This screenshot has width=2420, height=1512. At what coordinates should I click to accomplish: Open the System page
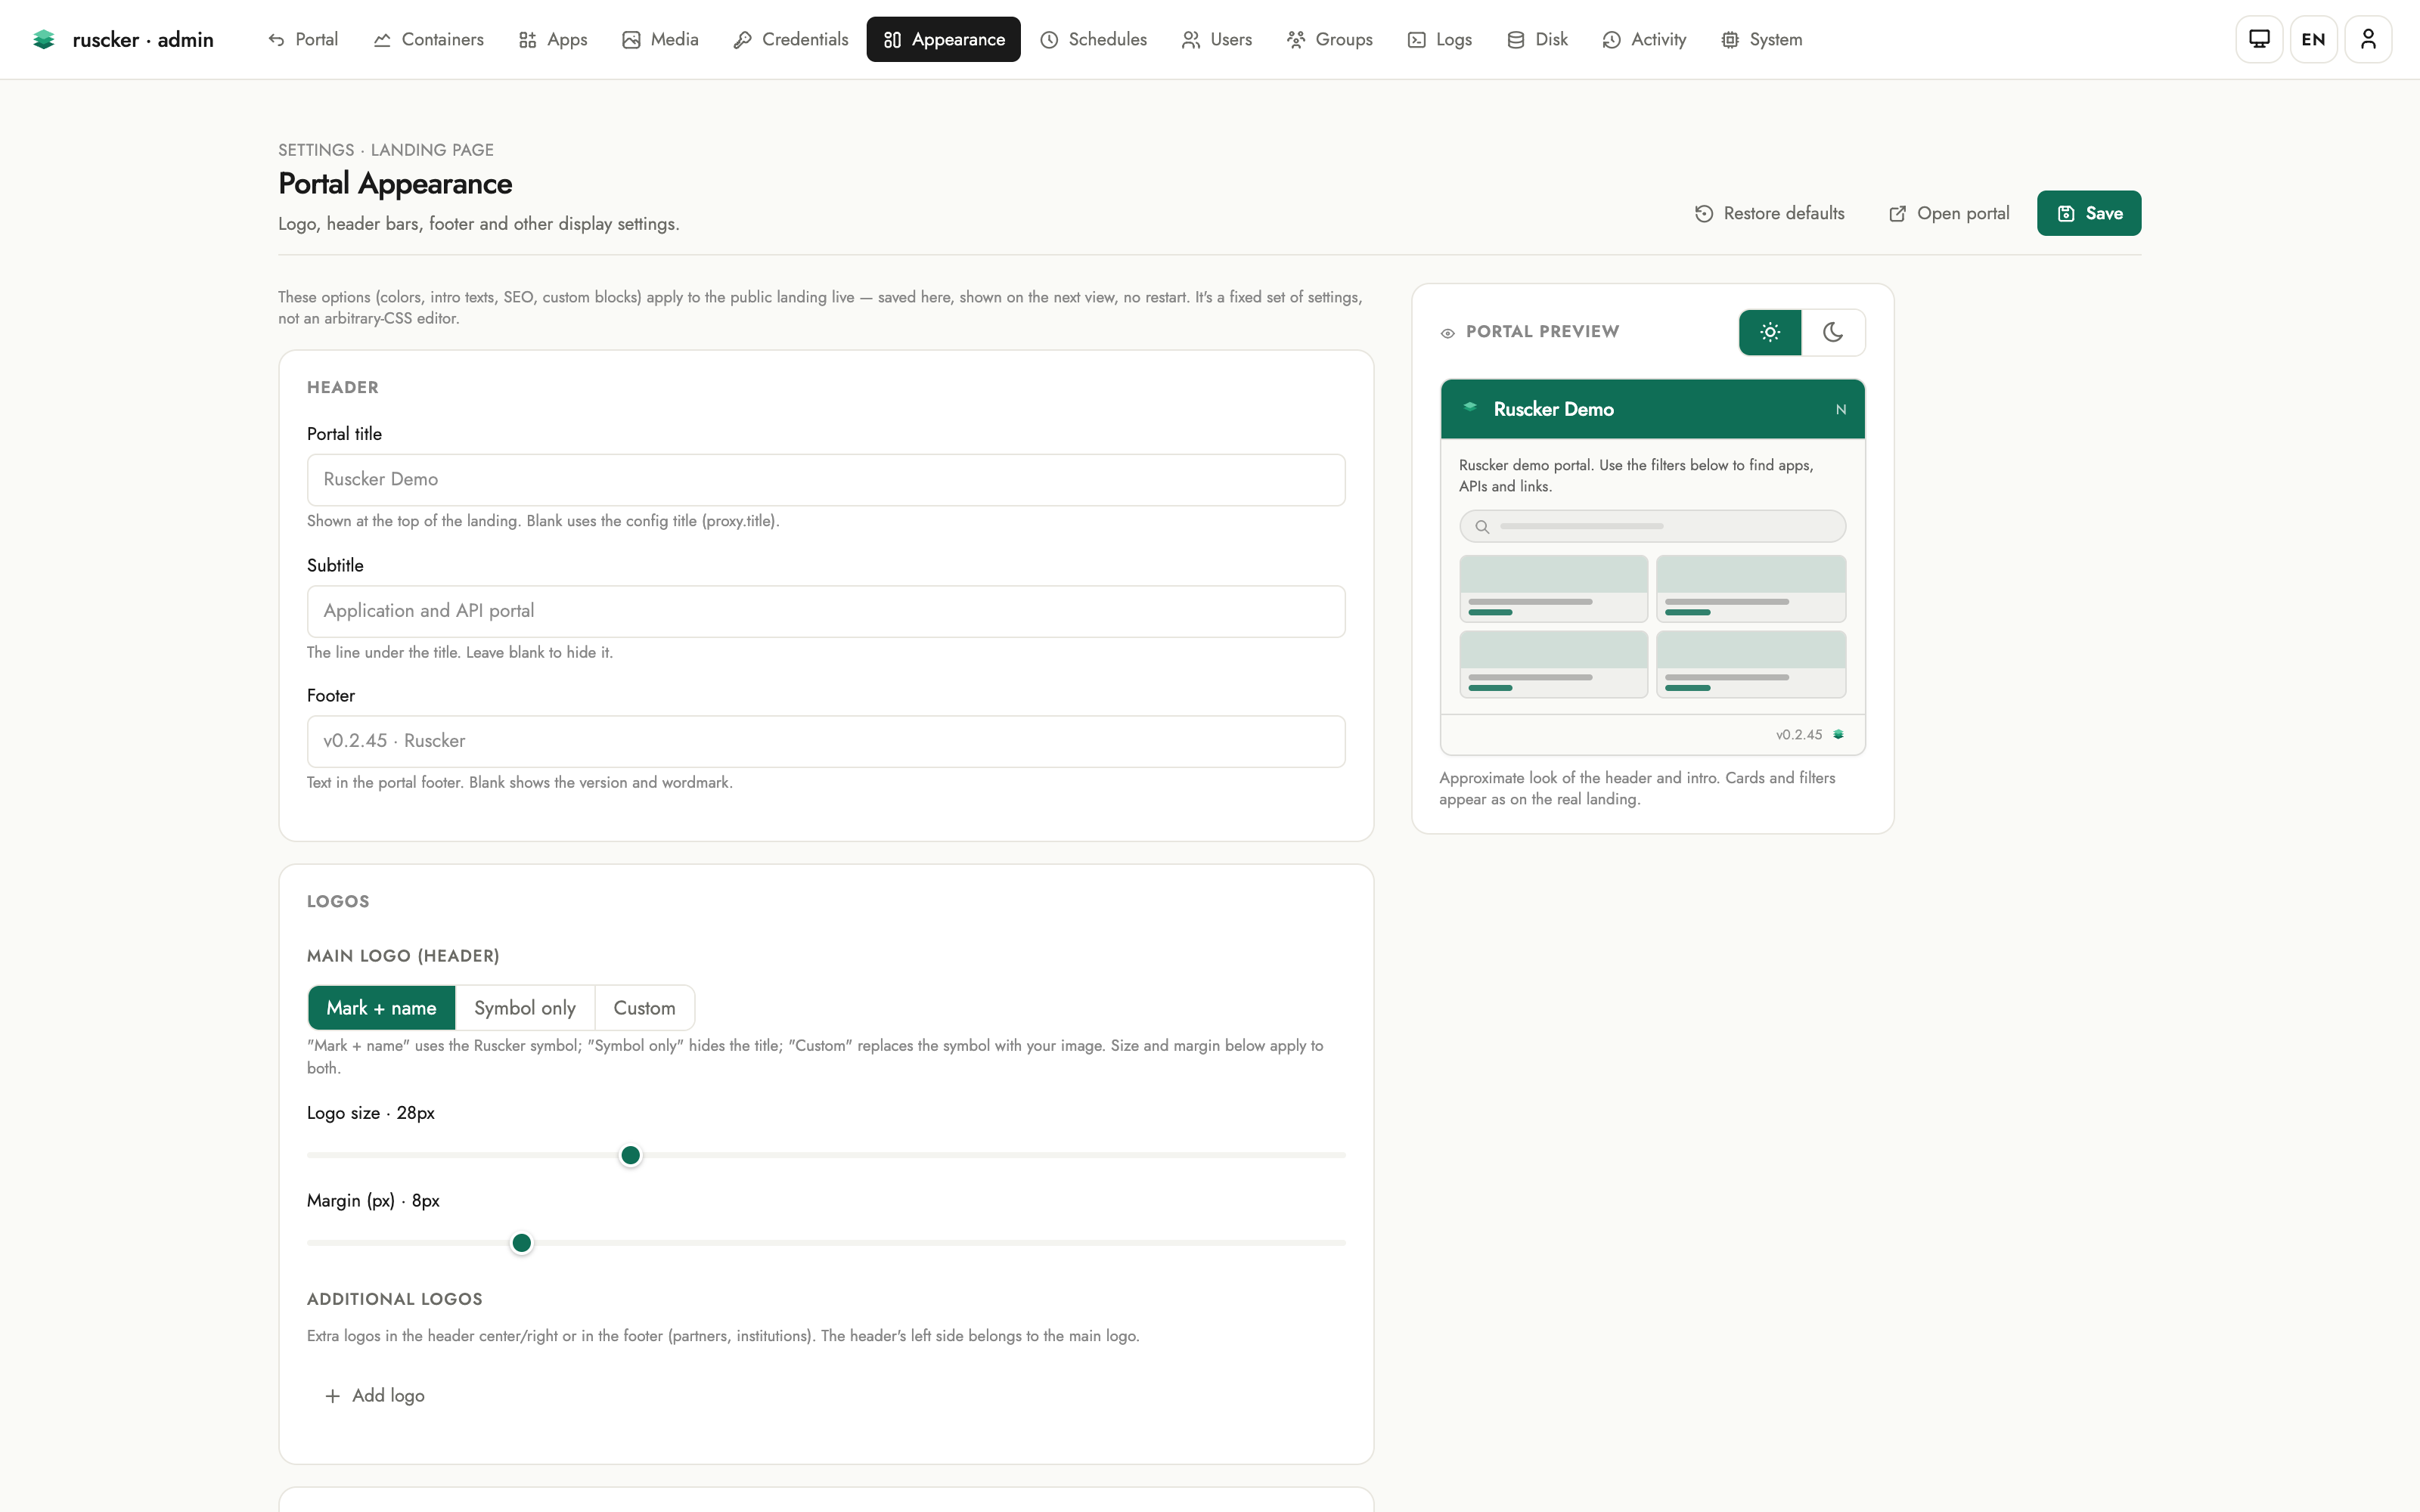point(1761,39)
